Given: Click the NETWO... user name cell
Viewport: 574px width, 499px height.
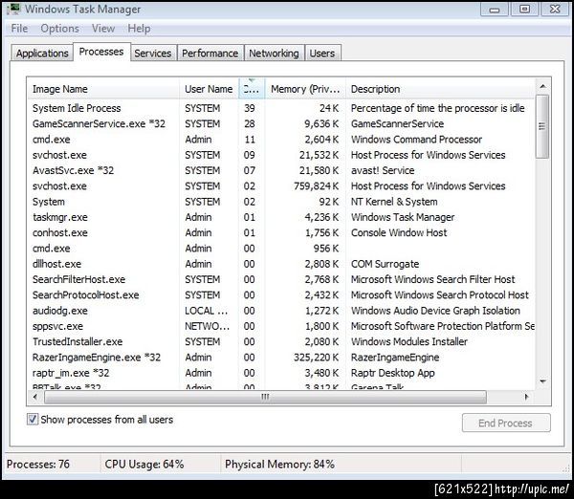Looking at the screenshot, I should pos(208,326).
